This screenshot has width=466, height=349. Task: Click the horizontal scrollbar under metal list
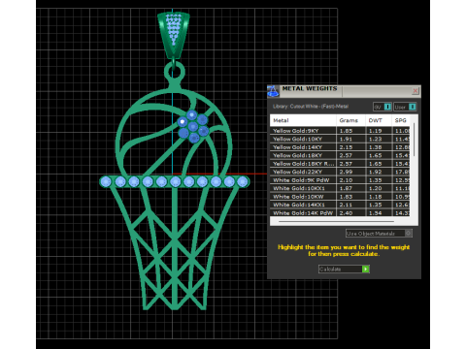pos(336,222)
